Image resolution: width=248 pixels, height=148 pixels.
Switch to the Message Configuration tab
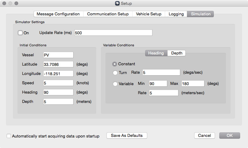coord(58,14)
